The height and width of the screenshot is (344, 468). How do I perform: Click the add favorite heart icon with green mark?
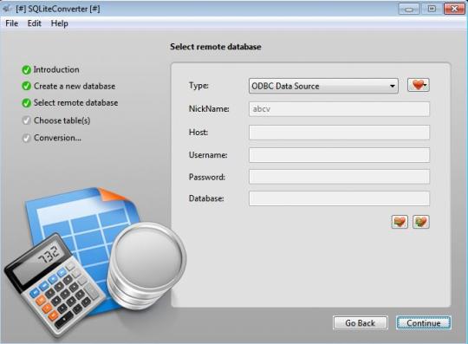[421, 222]
